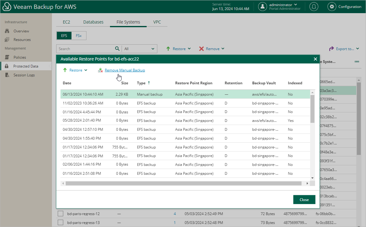This screenshot has width=366, height=227.
Task: Sort by the Size column header
Action: (x=125, y=83)
